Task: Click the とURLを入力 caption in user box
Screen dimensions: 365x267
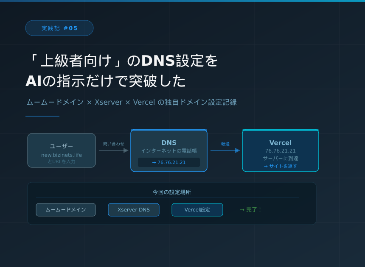Action: [x=62, y=161]
